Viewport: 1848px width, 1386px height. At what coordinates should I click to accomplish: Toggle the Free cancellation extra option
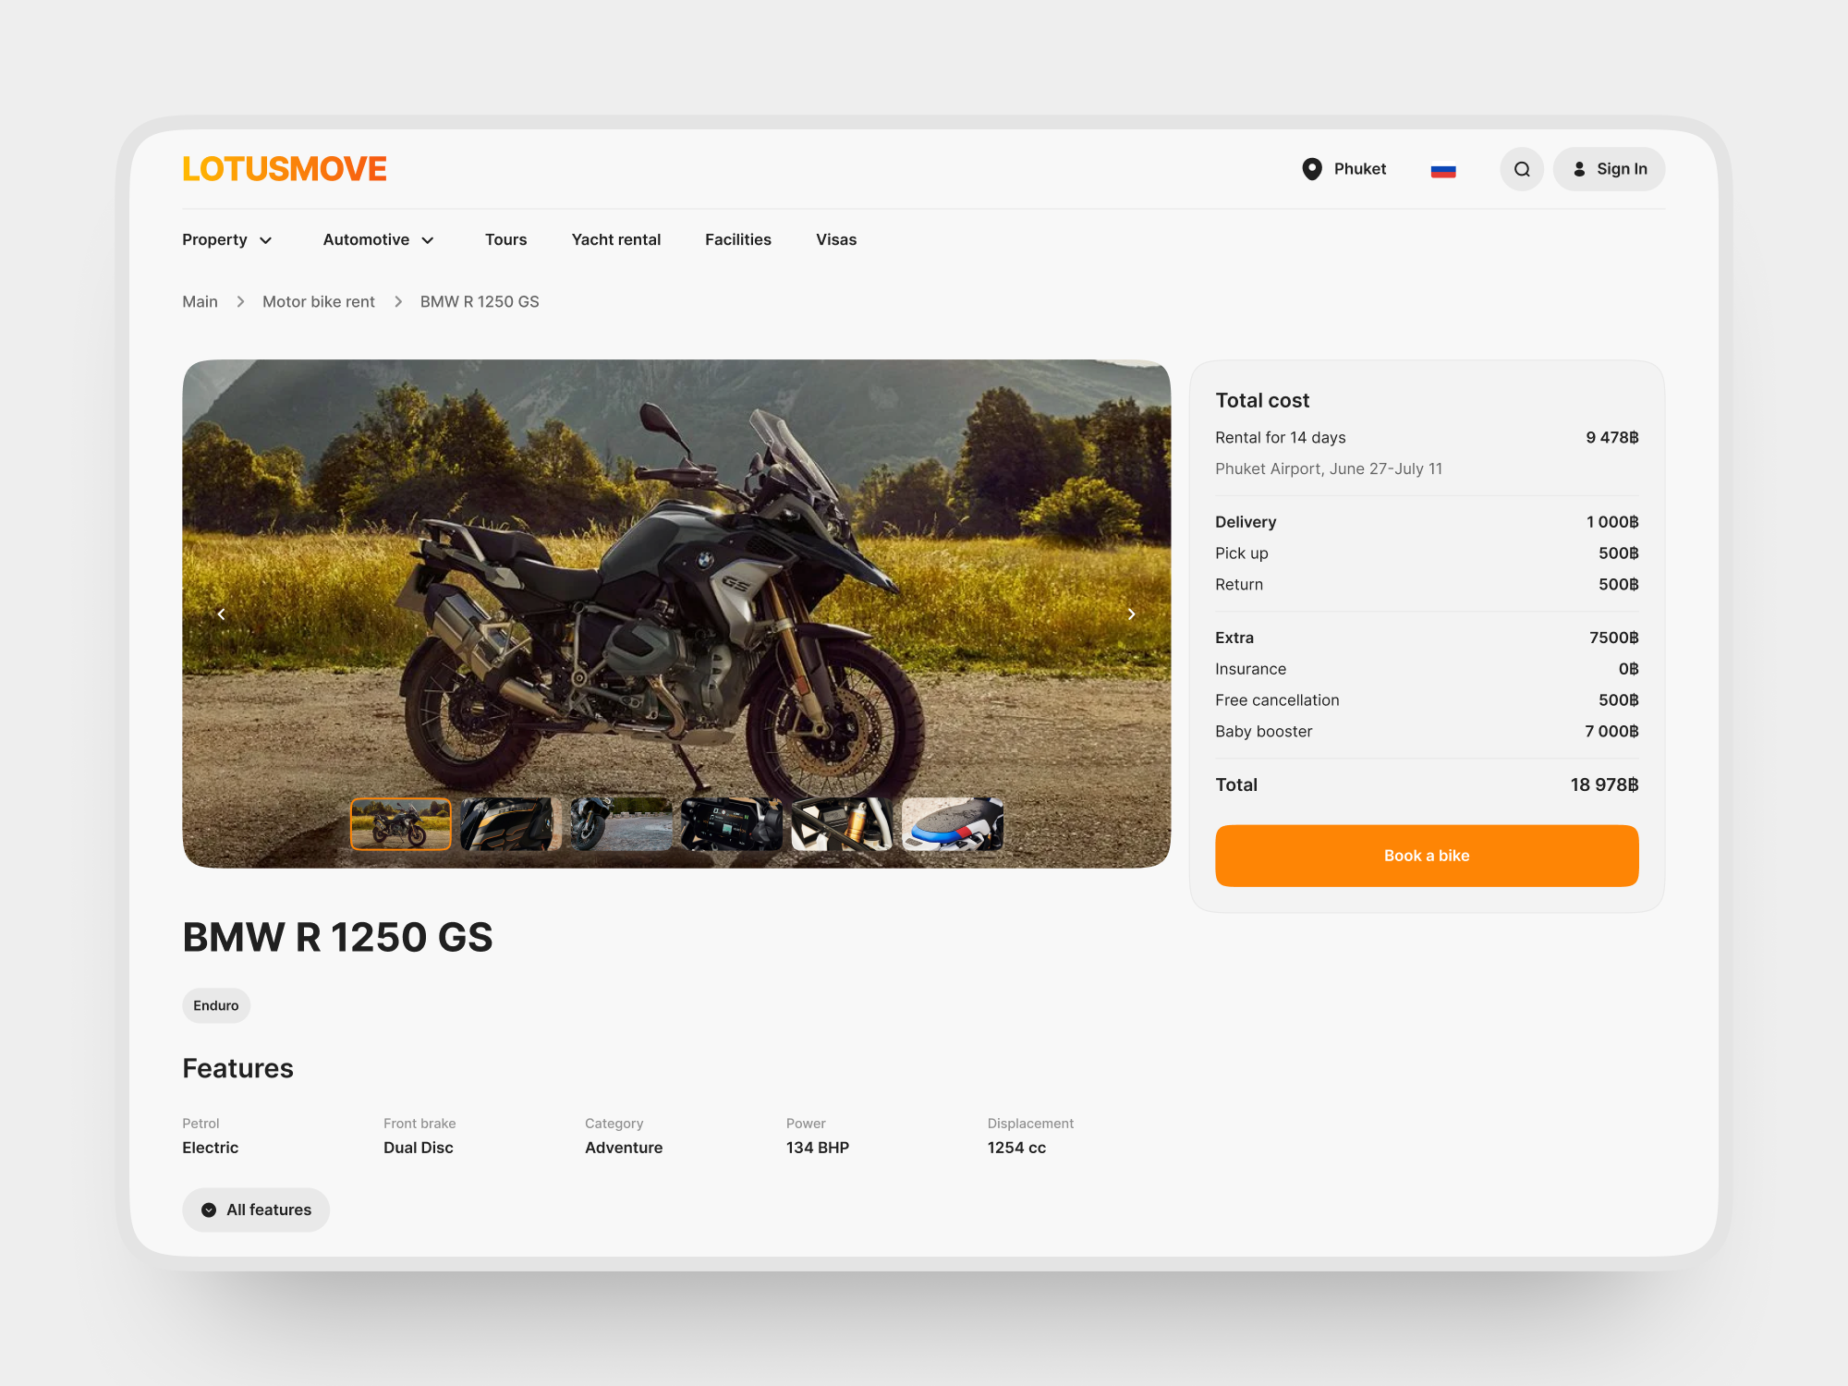[x=1277, y=699]
